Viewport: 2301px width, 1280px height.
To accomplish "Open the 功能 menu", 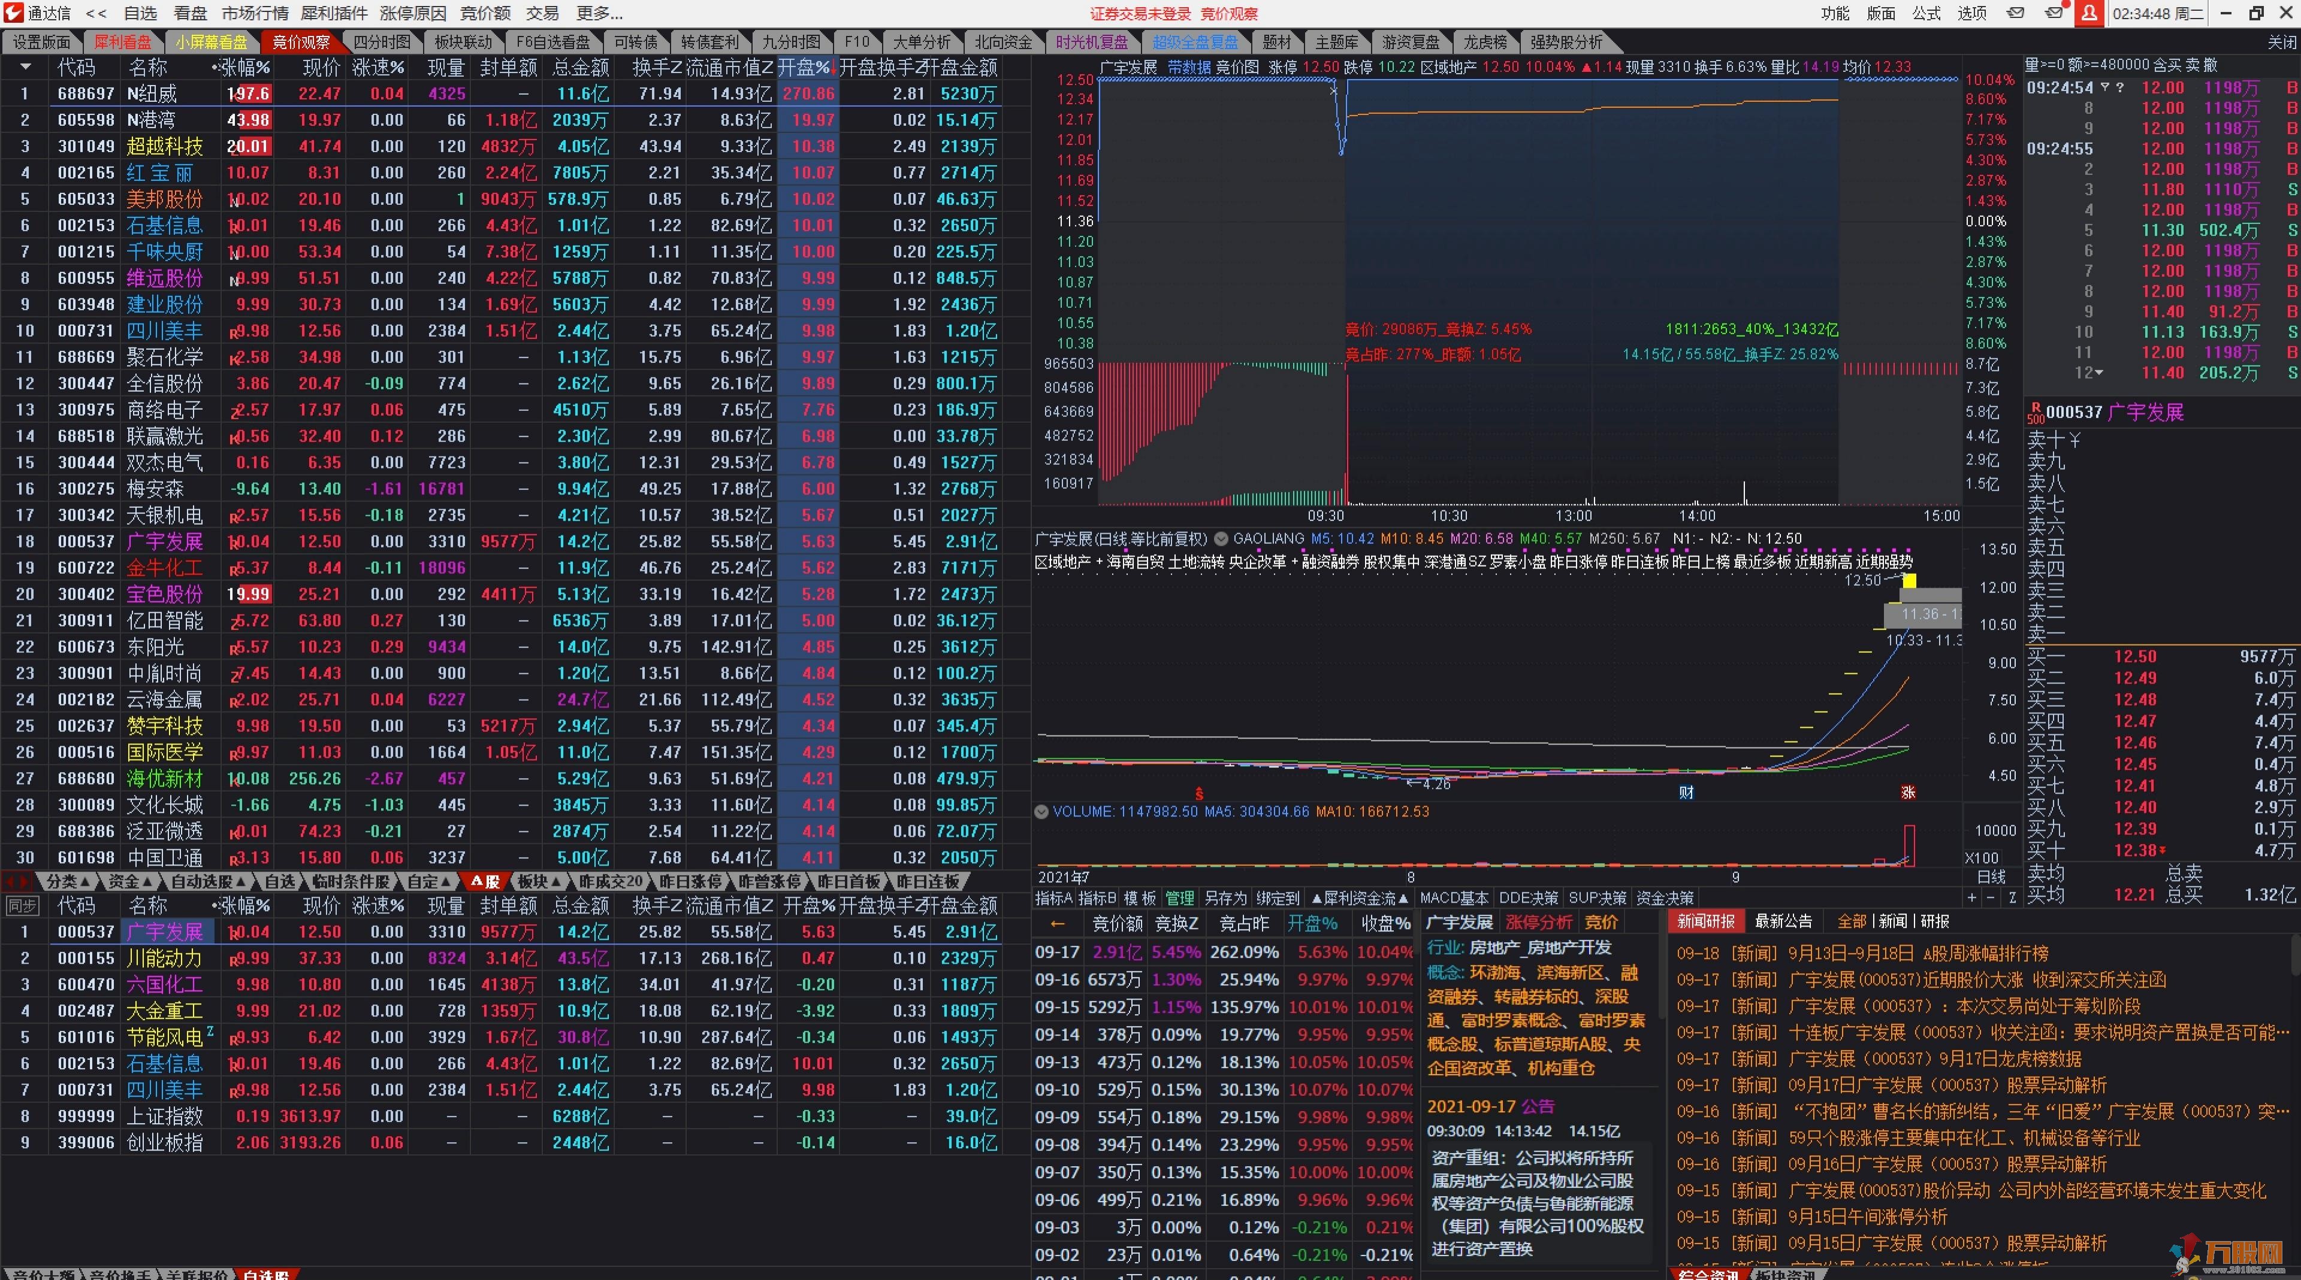I will click(x=1835, y=13).
